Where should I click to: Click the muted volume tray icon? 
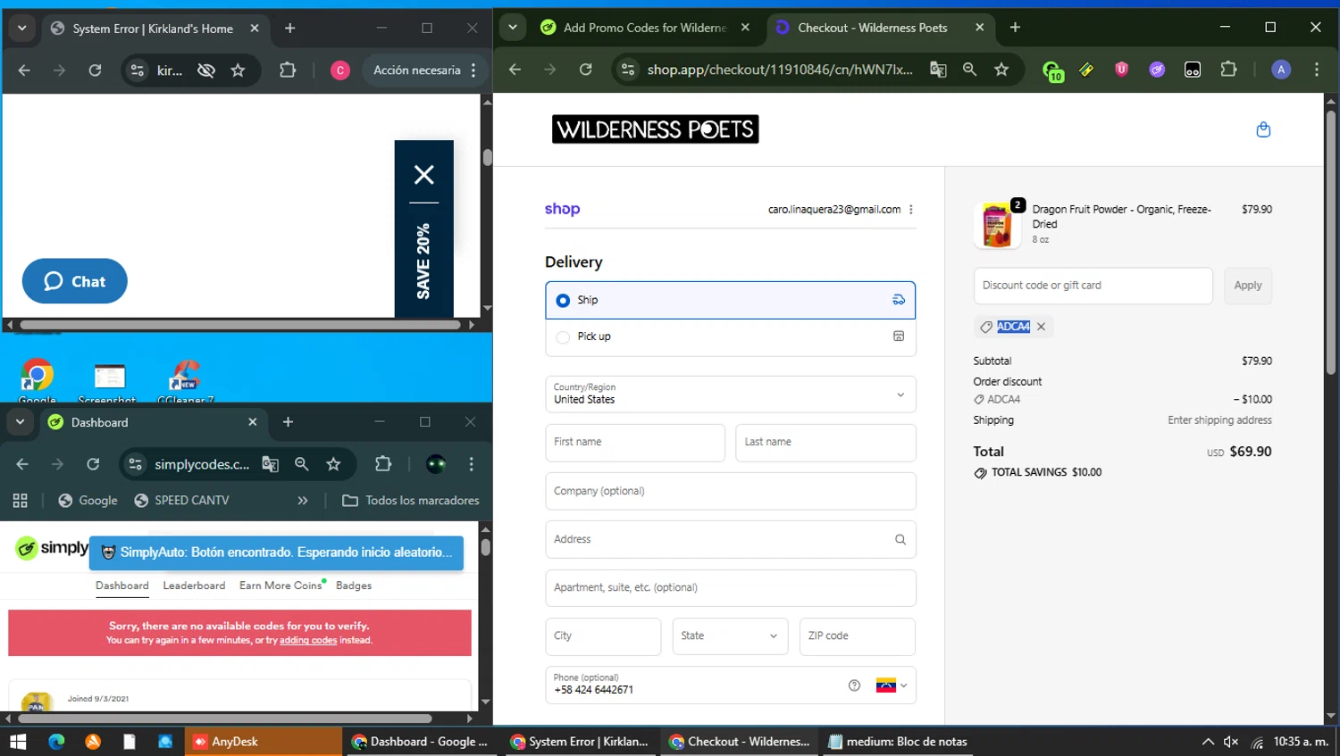point(1231,742)
